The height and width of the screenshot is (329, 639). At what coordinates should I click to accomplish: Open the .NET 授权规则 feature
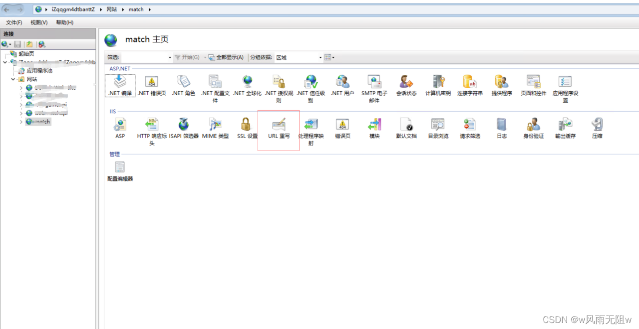click(x=279, y=89)
